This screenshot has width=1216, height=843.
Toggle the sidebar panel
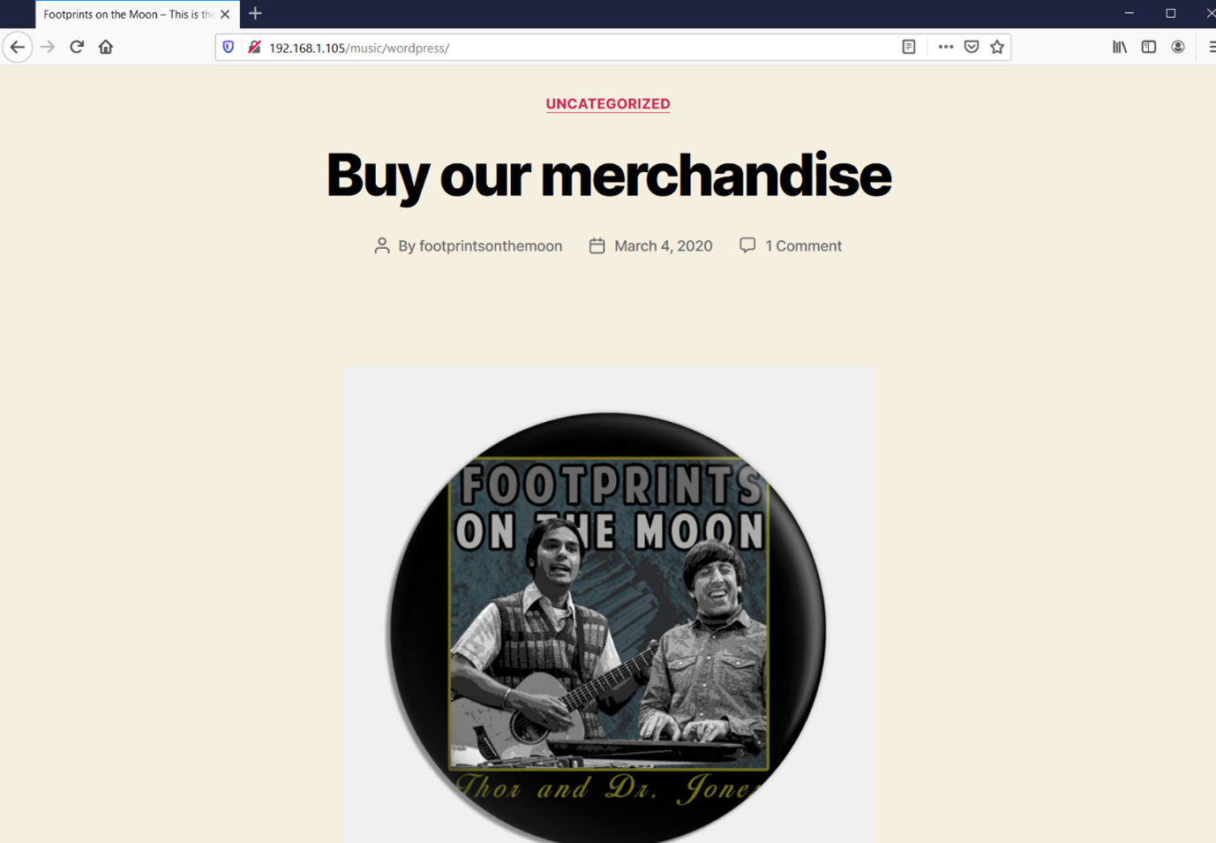(x=1149, y=48)
